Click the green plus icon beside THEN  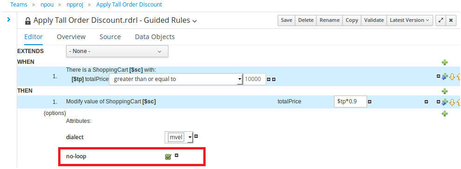[x=445, y=91]
